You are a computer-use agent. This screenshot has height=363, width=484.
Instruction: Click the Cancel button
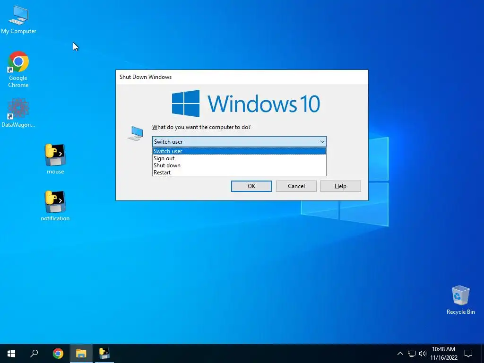tap(296, 186)
